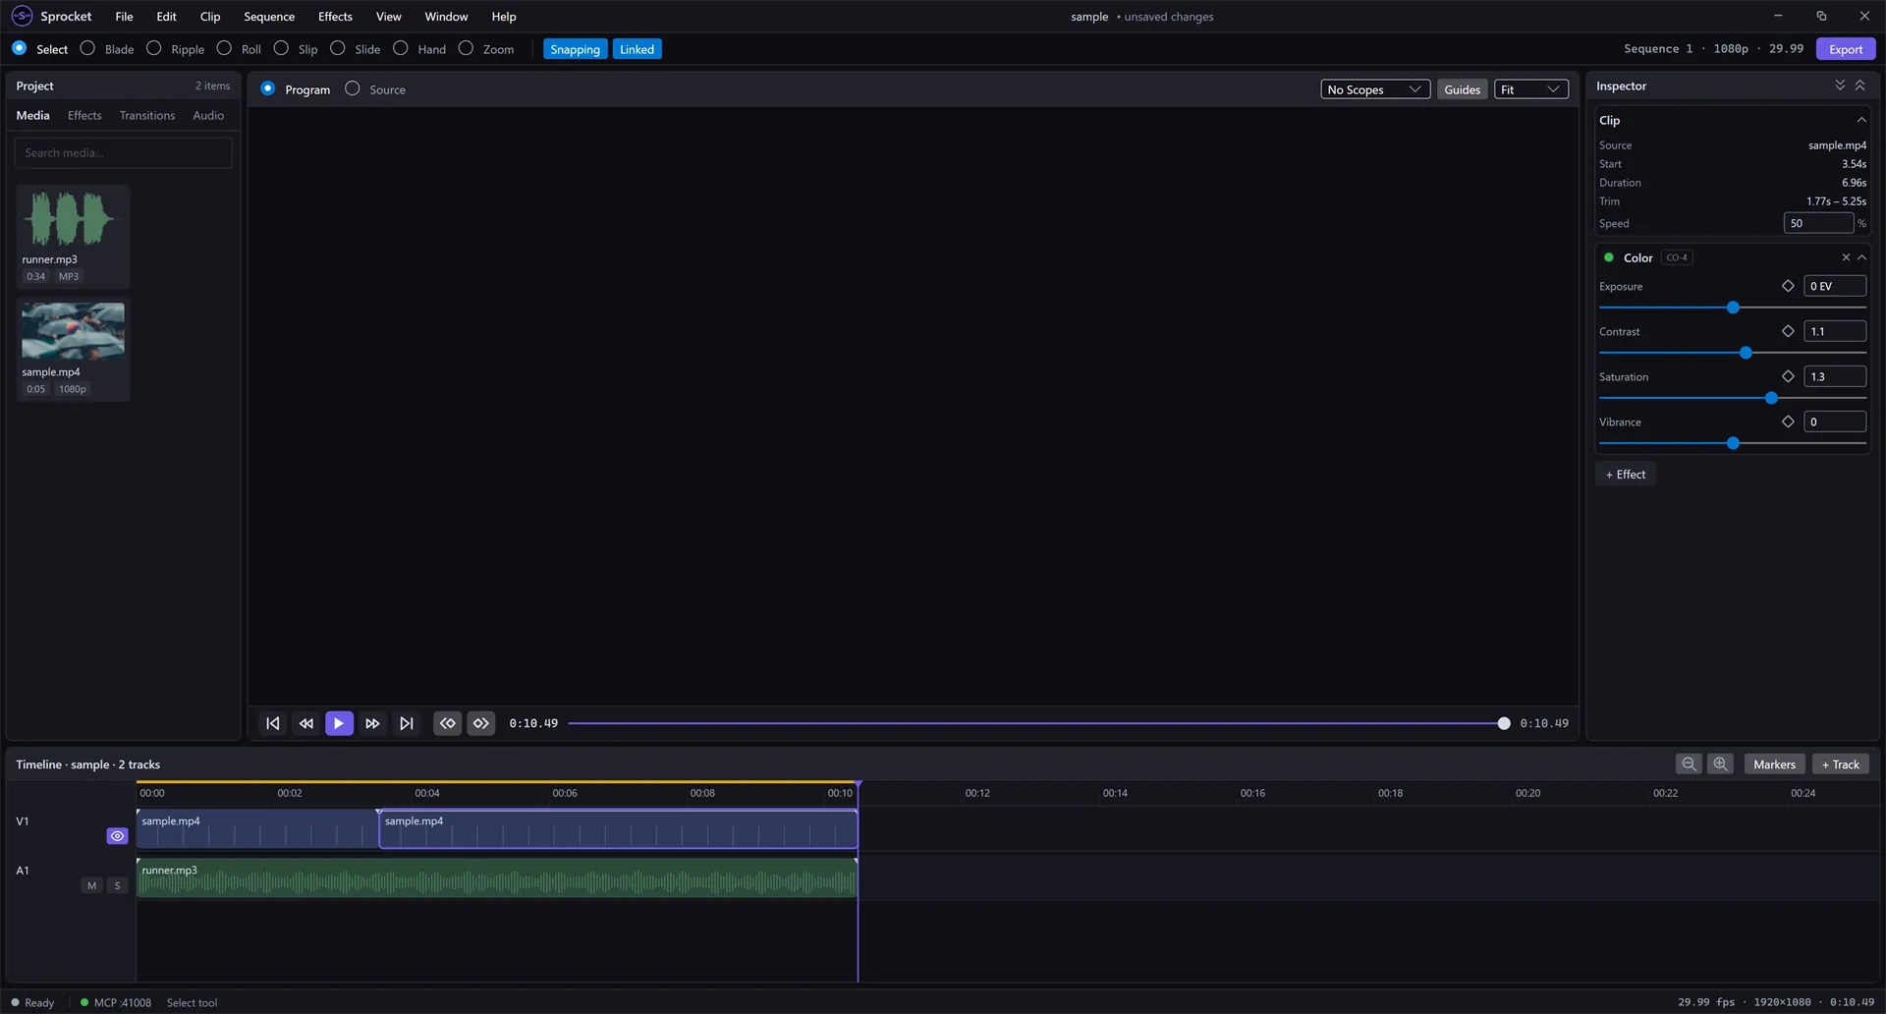This screenshot has height=1014, width=1886.
Task: Select the Blade tool radio button
Action: pos(87,48)
